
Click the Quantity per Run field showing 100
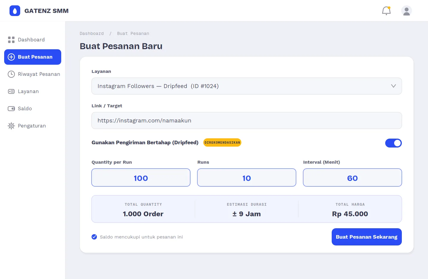click(141, 177)
